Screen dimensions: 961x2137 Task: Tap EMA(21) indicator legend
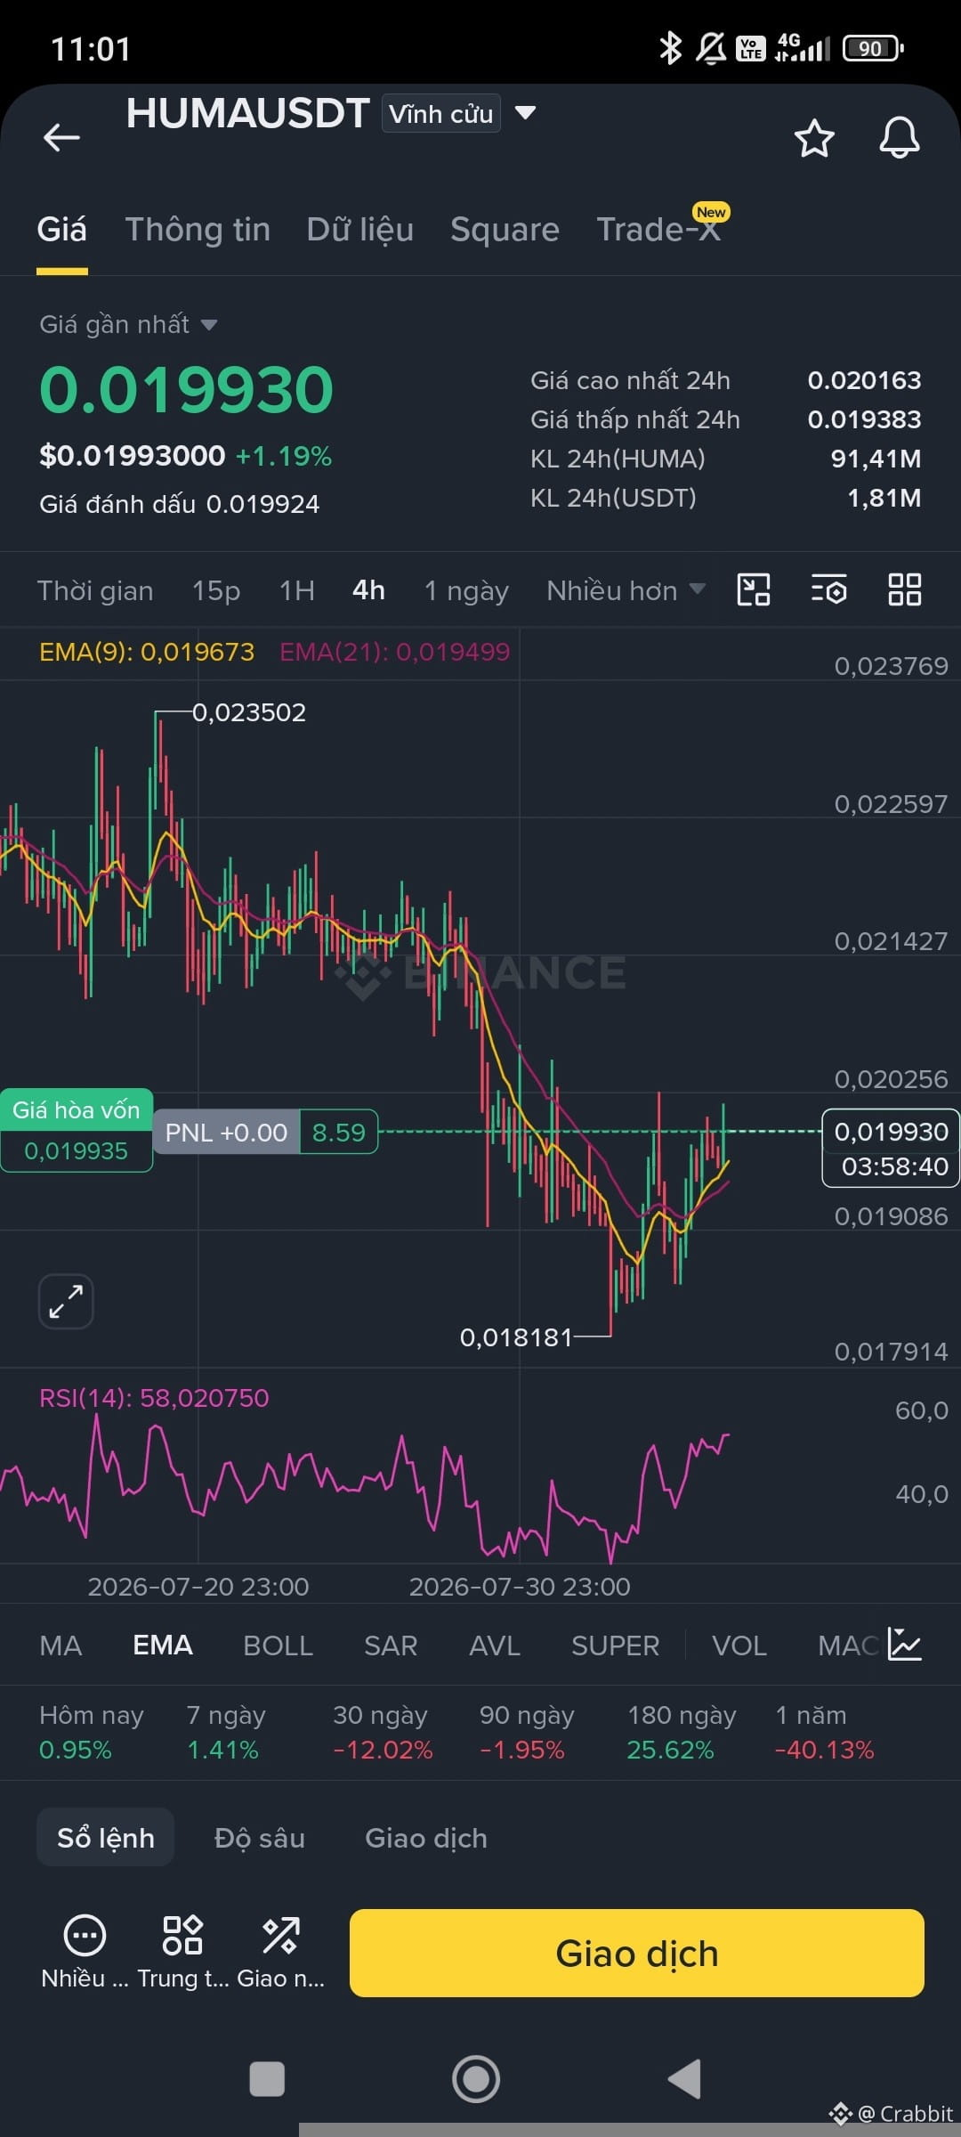point(395,652)
